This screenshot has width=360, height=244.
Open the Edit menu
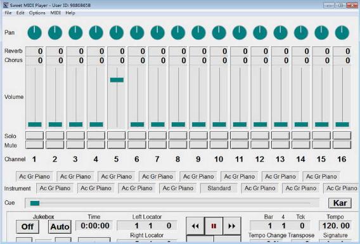click(20, 13)
